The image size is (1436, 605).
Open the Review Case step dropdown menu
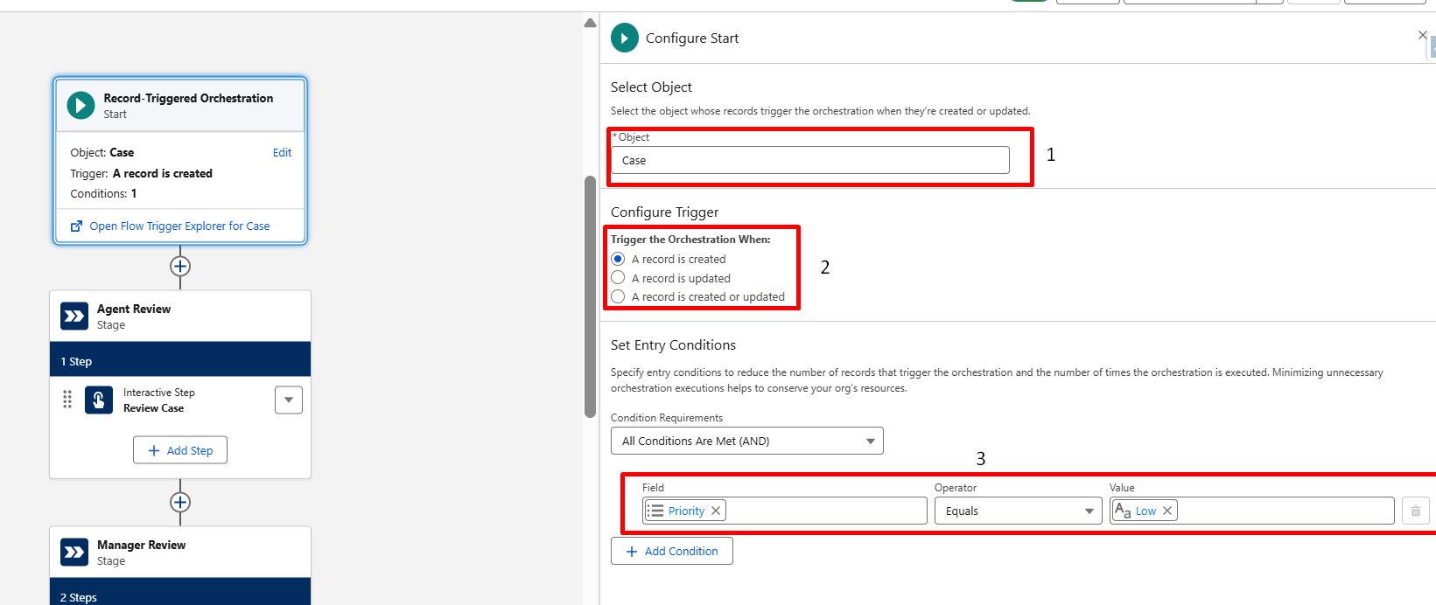tap(289, 400)
